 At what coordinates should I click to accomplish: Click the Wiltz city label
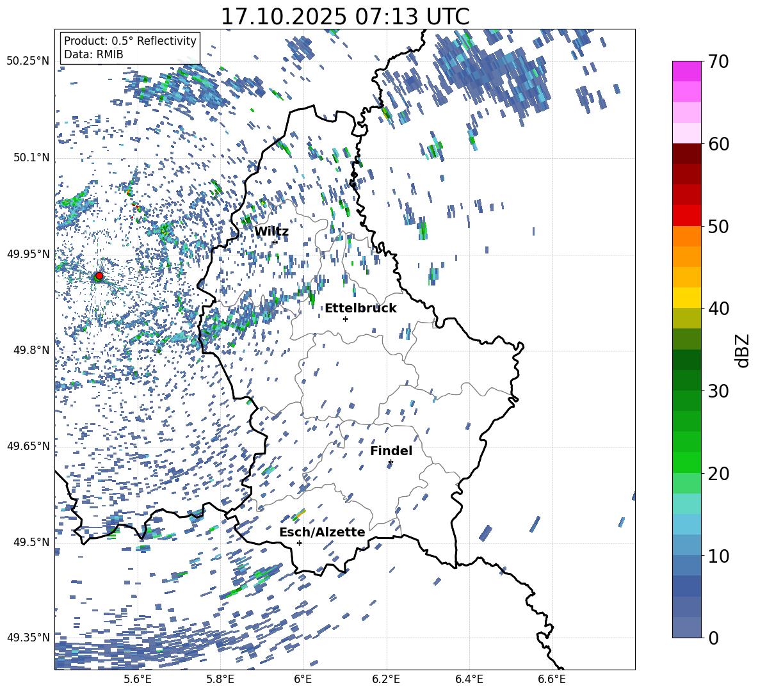(x=271, y=232)
